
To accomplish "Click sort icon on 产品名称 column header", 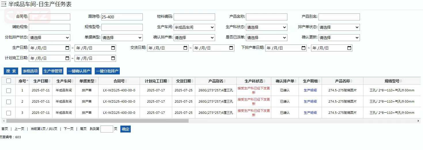I will [x=352, y=81].
